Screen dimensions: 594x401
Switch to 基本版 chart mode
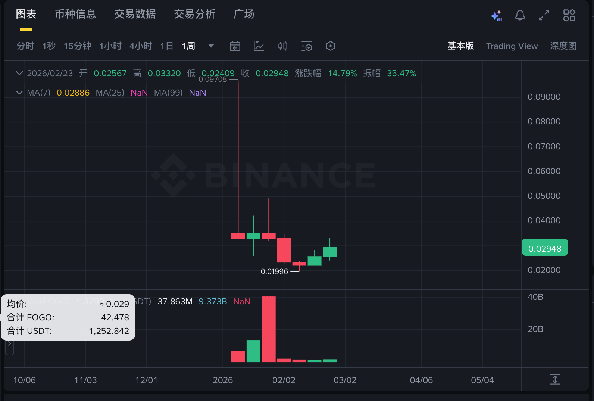(461, 46)
